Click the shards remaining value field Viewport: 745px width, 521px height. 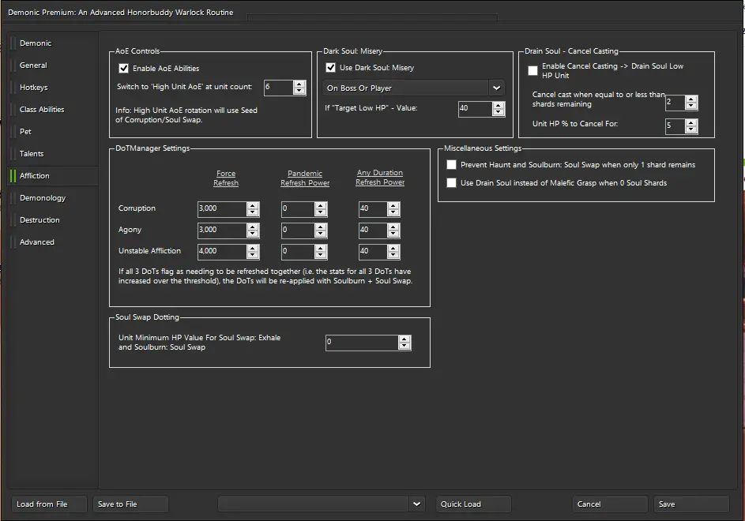(675, 102)
